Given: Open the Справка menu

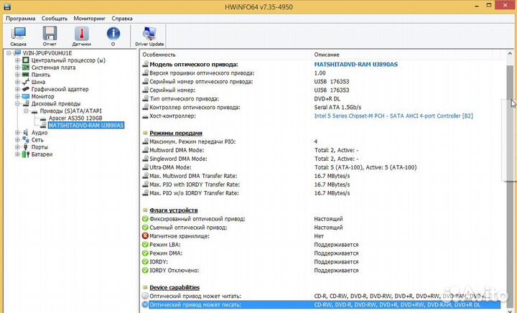Looking at the screenshot, I should pos(122,19).
